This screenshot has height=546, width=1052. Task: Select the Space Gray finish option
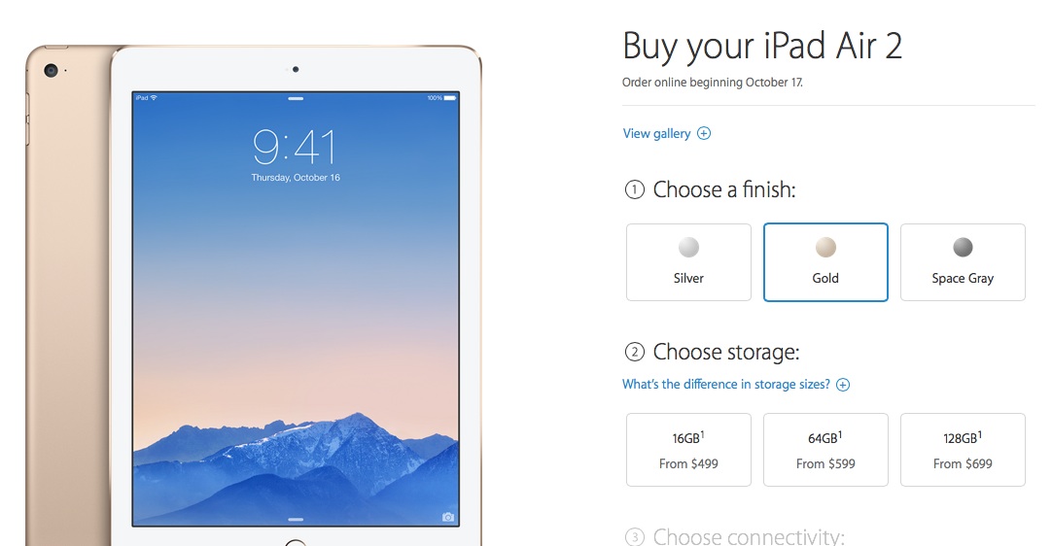[963, 262]
